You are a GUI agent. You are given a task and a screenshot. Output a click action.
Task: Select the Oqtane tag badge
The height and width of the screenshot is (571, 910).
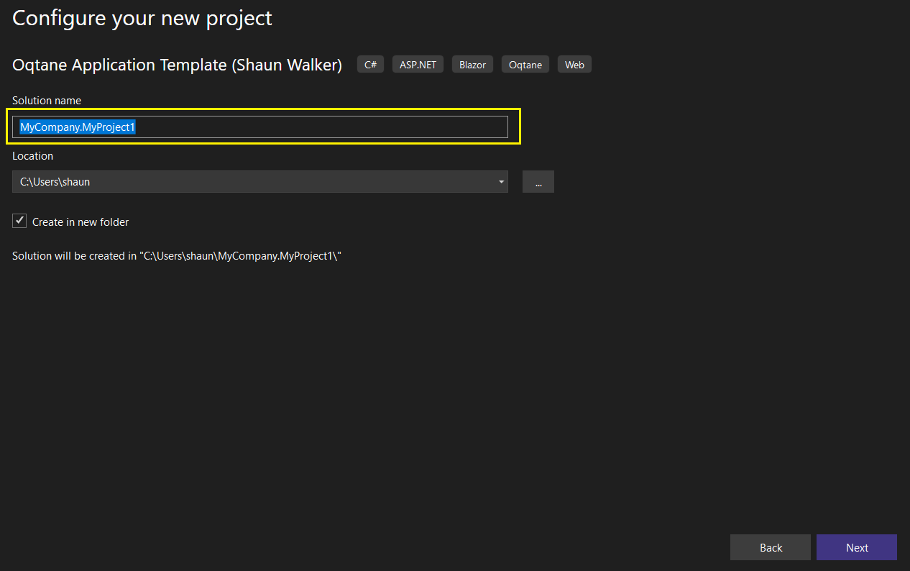coord(525,65)
